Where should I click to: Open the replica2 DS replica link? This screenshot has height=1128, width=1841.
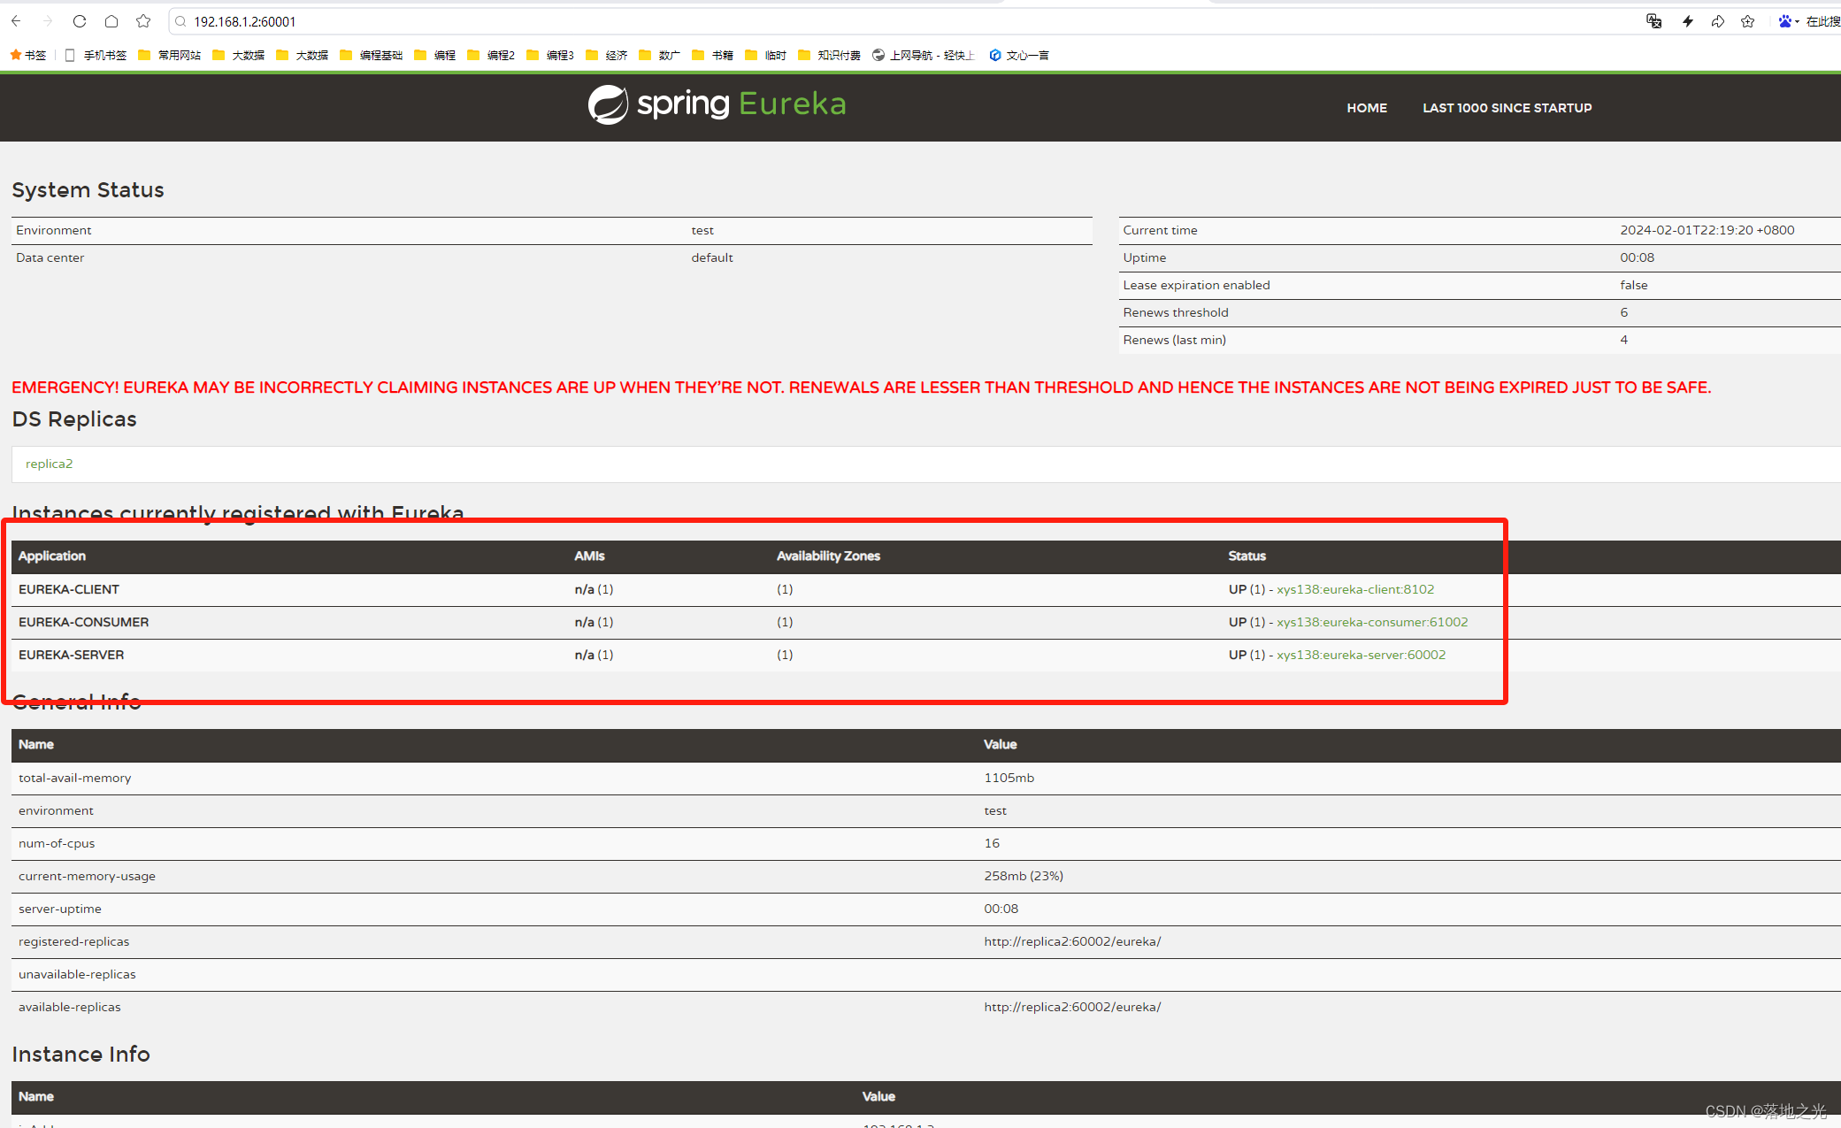(x=50, y=464)
